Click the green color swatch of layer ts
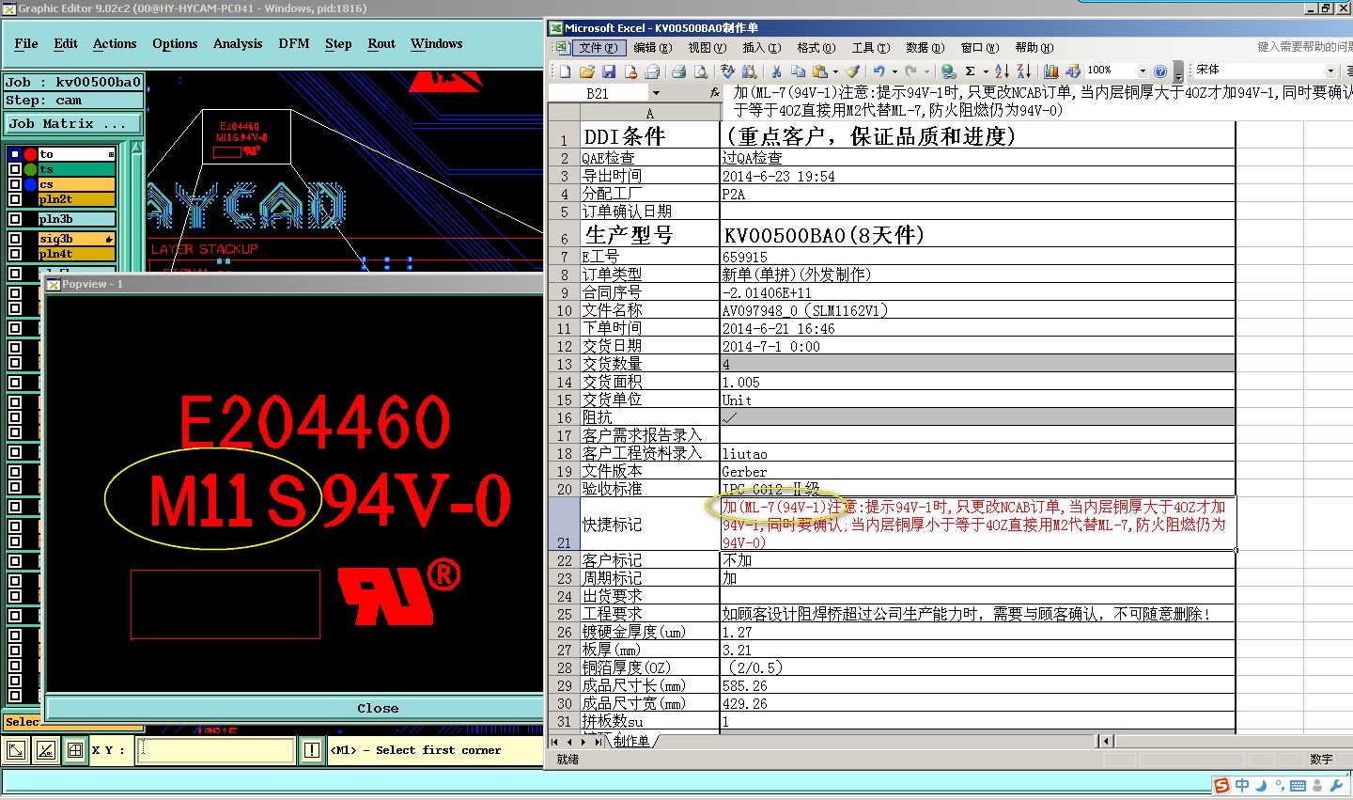Screen dimensions: 1353x800 31,169
